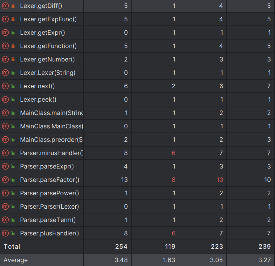The image size is (275, 266).
Task: Click private lock icon of Lexer.getExpFunc()
Action: tap(13, 19)
